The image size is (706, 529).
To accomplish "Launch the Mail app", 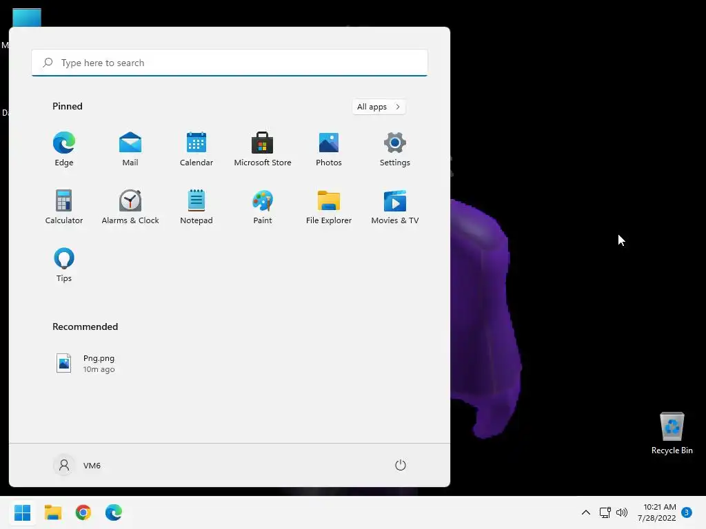I will click(x=130, y=149).
